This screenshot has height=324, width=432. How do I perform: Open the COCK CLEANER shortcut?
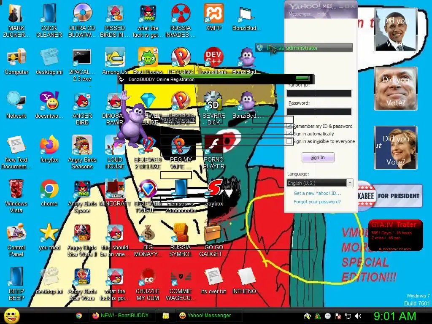[x=49, y=20]
